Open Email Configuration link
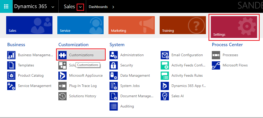263x118 pixels. click(187, 55)
